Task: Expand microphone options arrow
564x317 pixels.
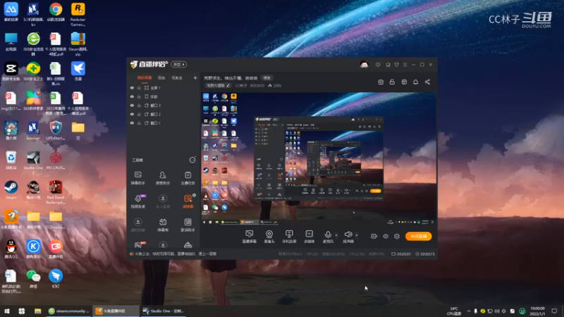Action: point(336,235)
